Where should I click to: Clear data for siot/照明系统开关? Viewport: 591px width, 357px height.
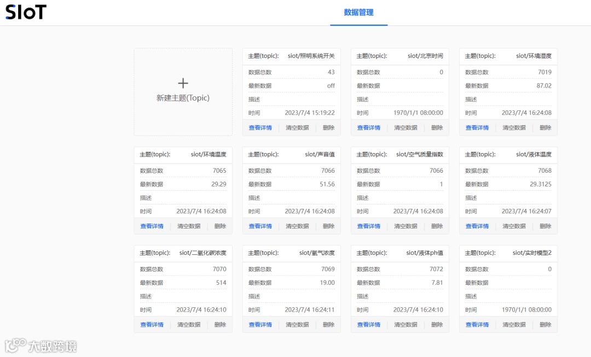(x=297, y=128)
